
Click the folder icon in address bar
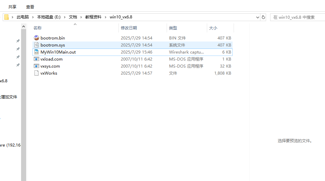[x=6, y=17]
